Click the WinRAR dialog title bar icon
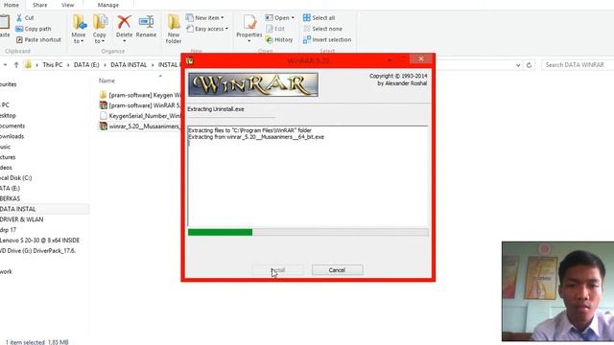 click(190, 60)
